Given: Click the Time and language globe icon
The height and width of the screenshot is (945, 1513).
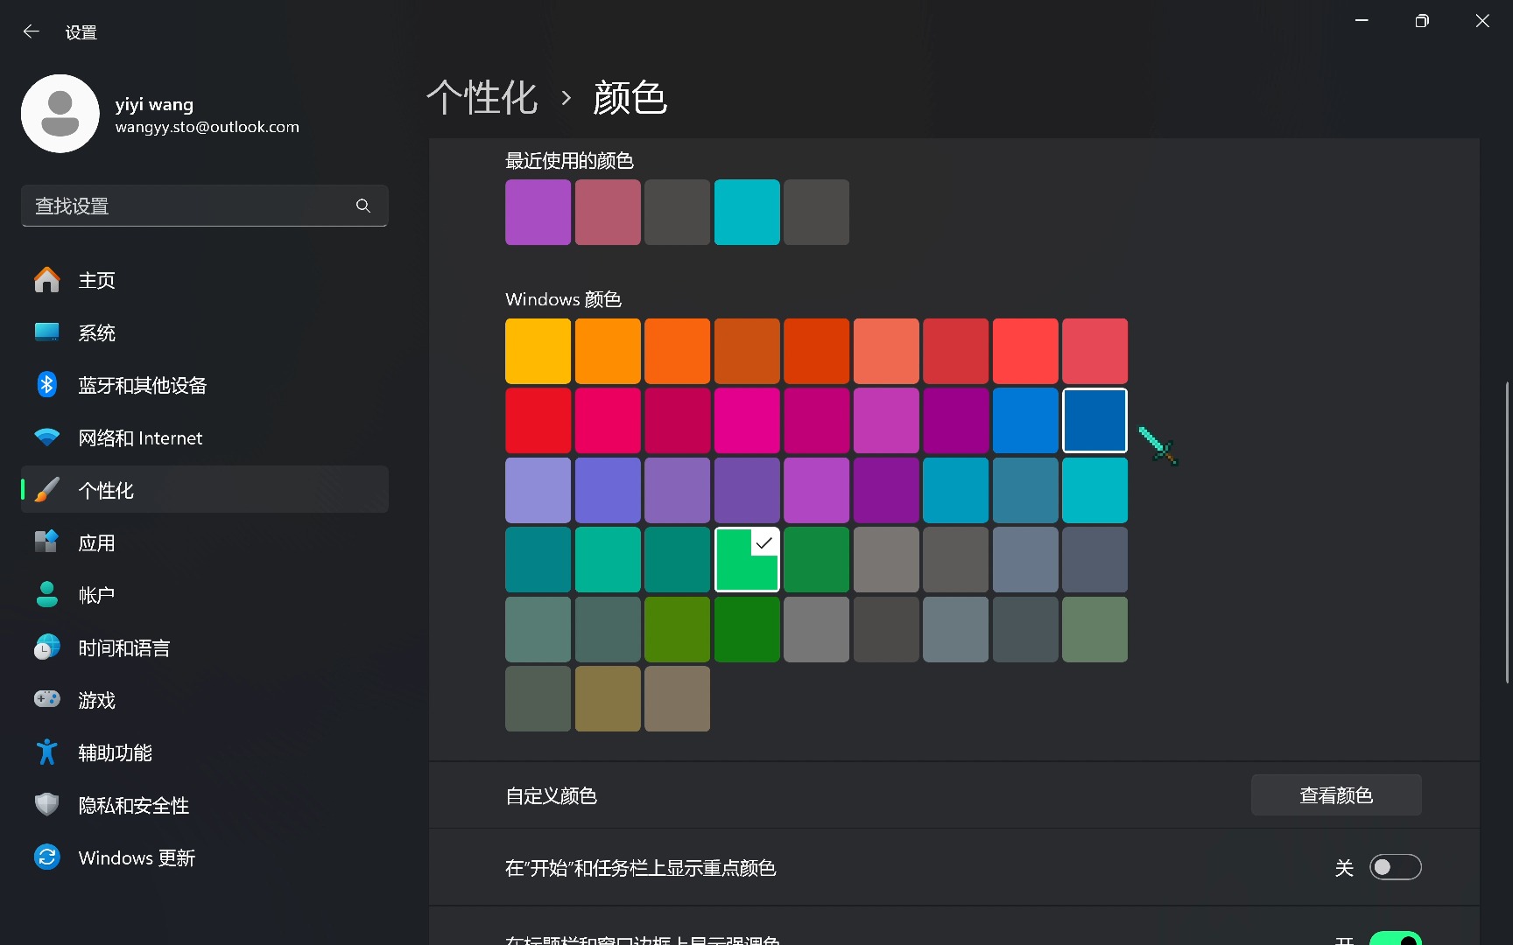Looking at the screenshot, I should pos(47,647).
